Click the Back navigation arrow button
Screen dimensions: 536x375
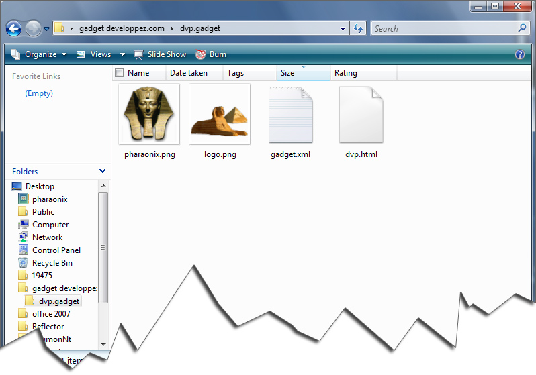(14, 29)
